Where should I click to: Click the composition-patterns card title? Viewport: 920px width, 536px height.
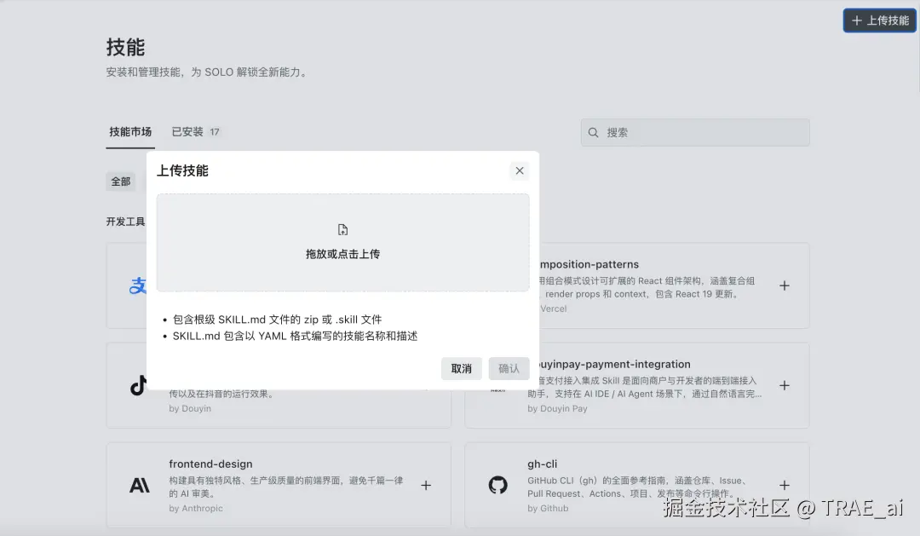pos(589,264)
